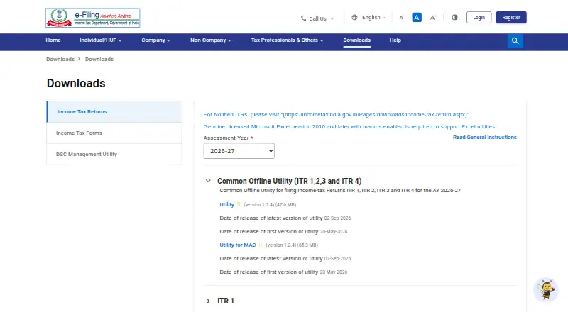Increase font size with the A+ icon

coord(433,18)
